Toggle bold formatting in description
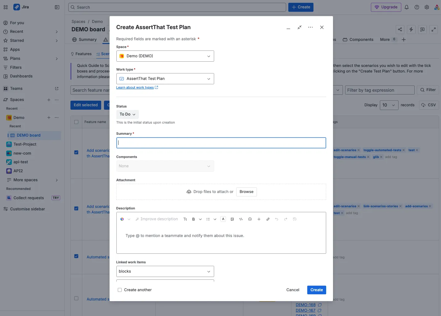Screen dimensions: 441x316 (x=193, y=219)
